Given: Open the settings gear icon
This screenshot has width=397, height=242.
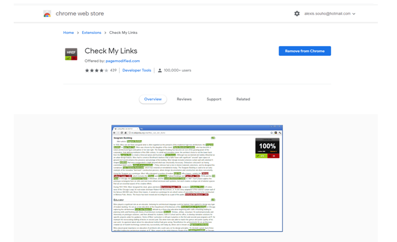Looking at the screenshot, I should click(297, 14).
